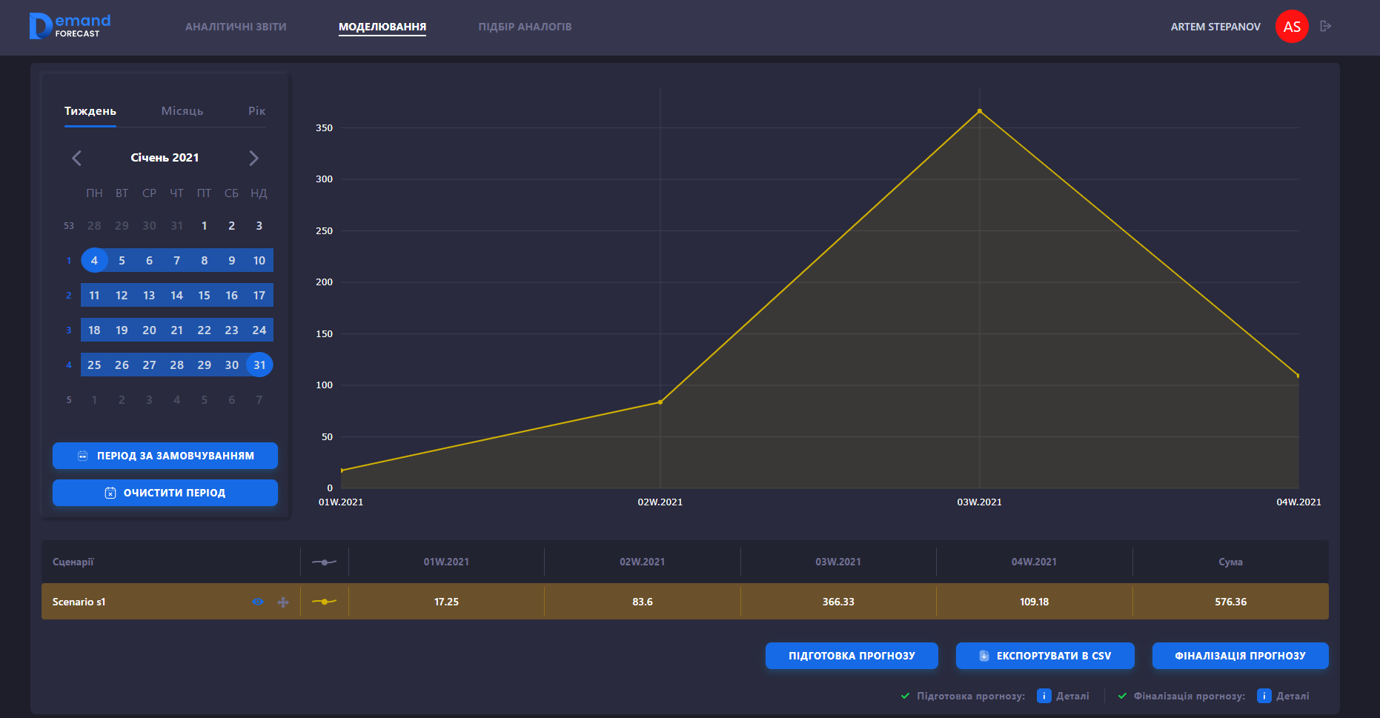Open the AS user avatar
Image resolution: width=1380 pixels, height=718 pixels.
click(x=1291, y=27)
